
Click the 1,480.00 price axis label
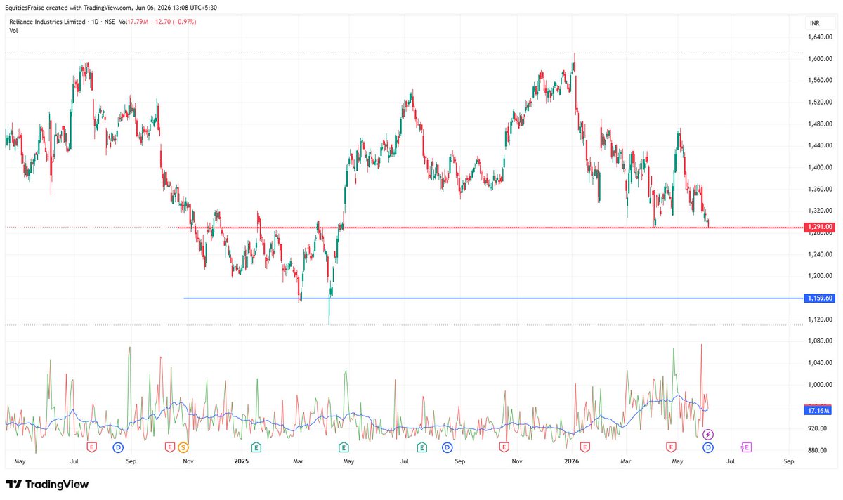(819, 124)
